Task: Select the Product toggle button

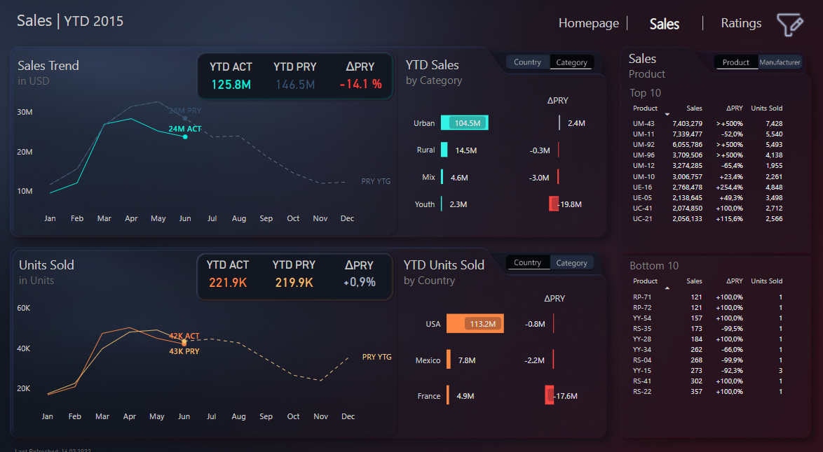Action: click(x=735, y=62)
